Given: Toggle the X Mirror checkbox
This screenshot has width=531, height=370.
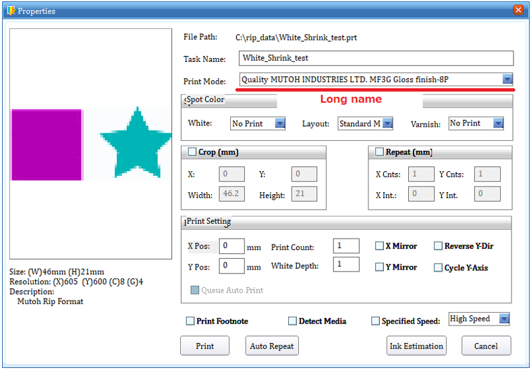Looking at the screenshot, I should pos(379,246).
